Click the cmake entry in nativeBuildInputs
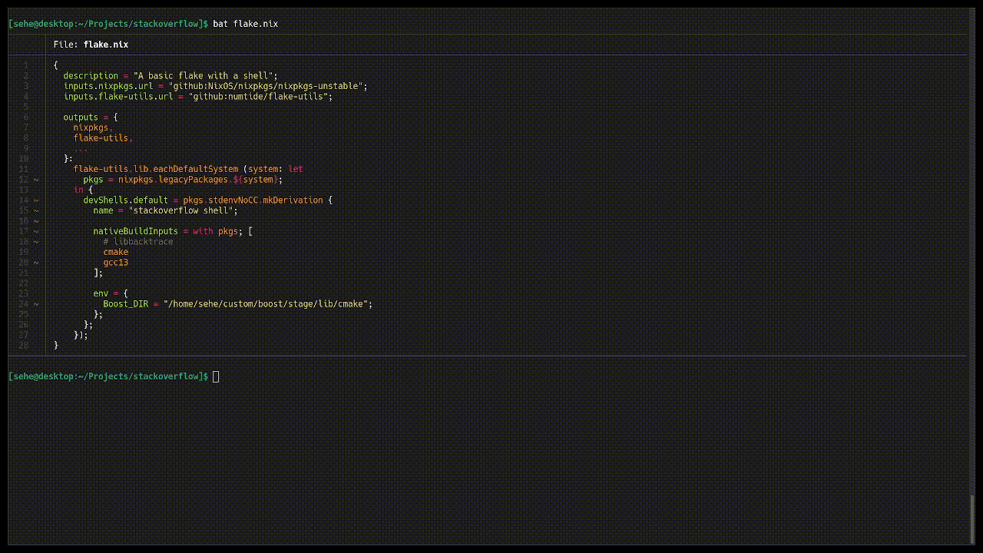Screen dimensions: 983x553 click(116, 252)
